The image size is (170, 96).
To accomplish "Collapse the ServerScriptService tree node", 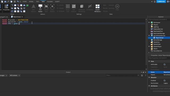I will pos(149,35).
